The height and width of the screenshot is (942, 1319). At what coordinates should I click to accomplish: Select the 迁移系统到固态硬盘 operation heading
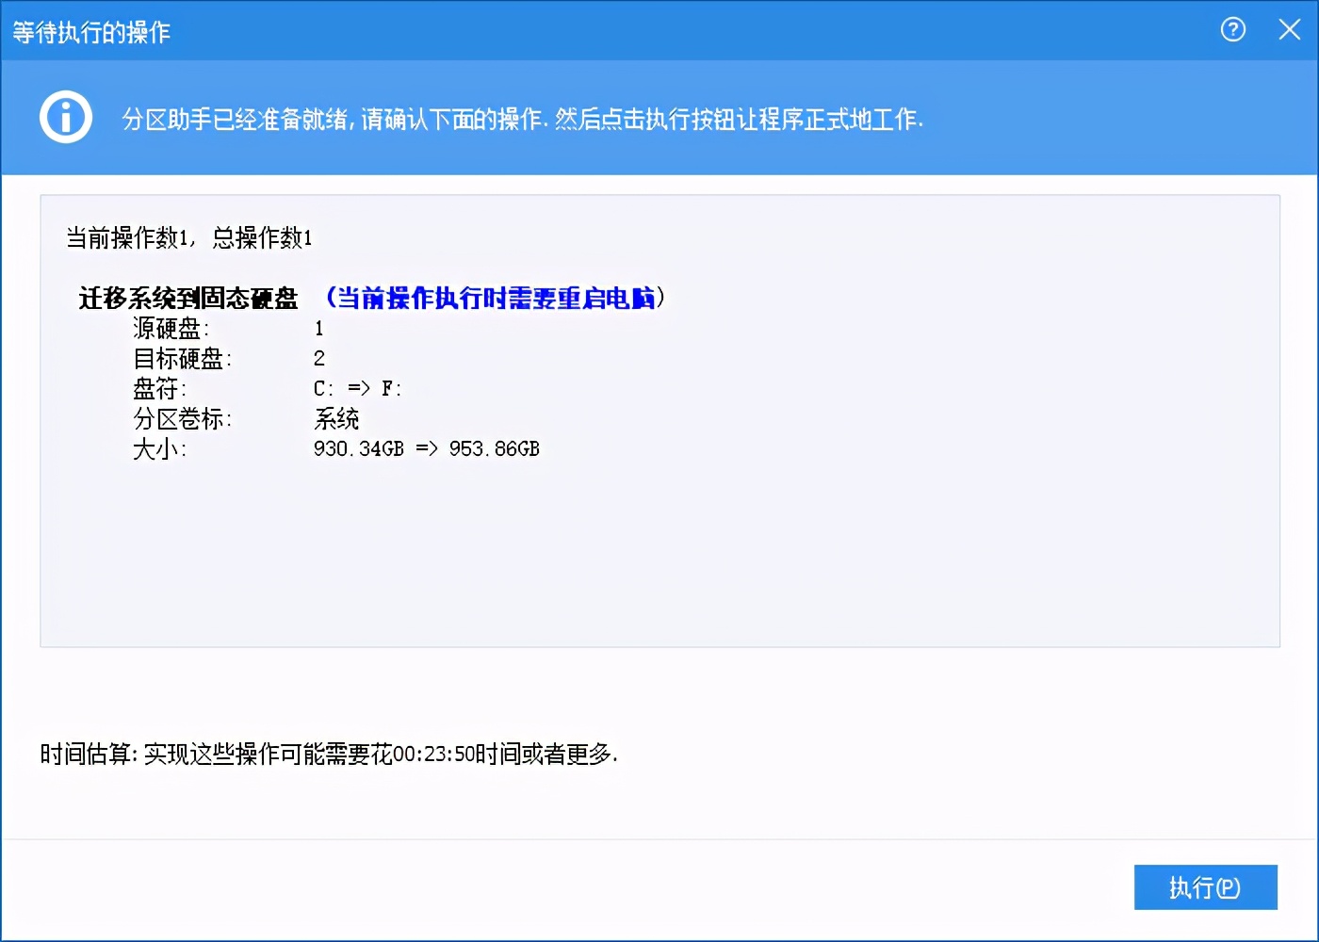pos(187,298)
